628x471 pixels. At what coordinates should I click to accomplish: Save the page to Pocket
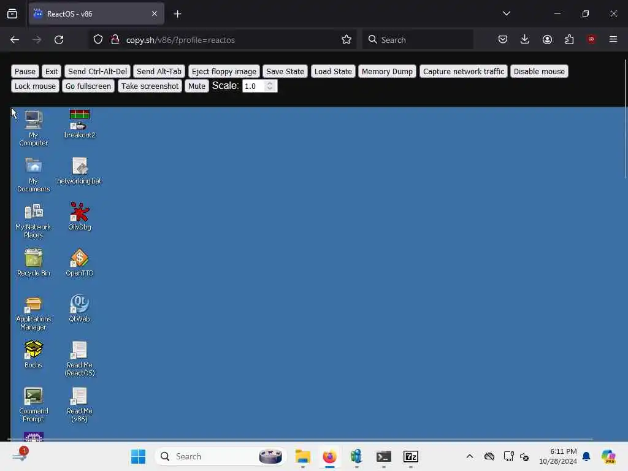pos(503,39)
